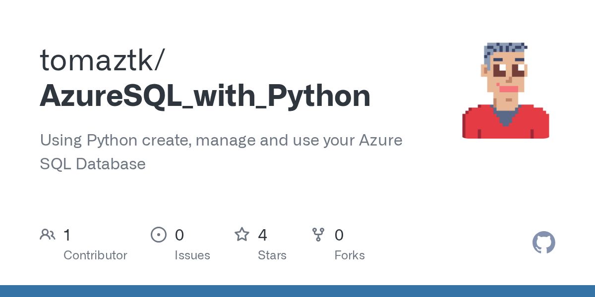Image resolution: width=595 pixels, height=297 pixels.
Task: Click the 'SQL Database' description text
Action: pyautogui.click(x=93, y=164)
